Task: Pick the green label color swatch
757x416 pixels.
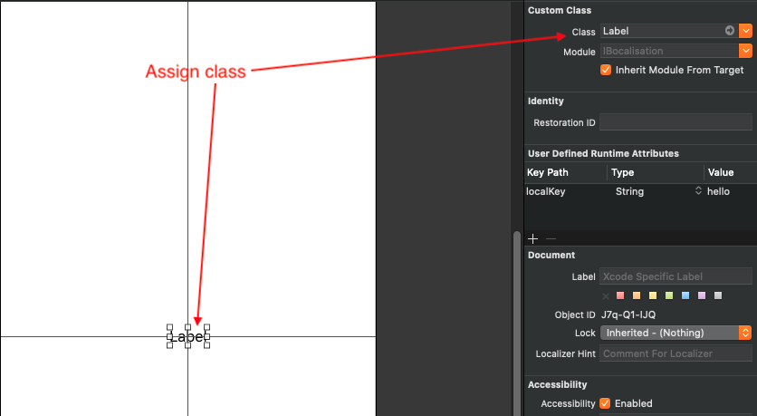Action: pyautogui.click(x=669, y=295)
